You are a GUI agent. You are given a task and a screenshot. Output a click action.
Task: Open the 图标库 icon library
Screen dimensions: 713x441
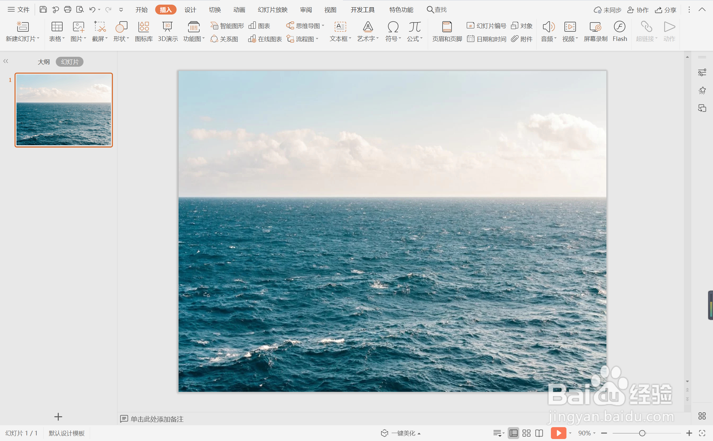click(x=144, y=31)
